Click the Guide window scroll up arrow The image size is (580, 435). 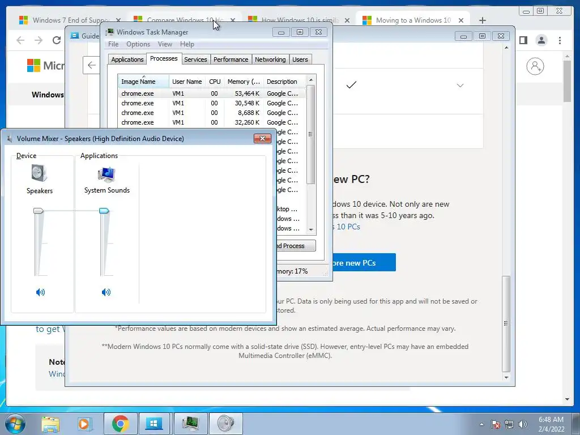(x=506, y=48)
